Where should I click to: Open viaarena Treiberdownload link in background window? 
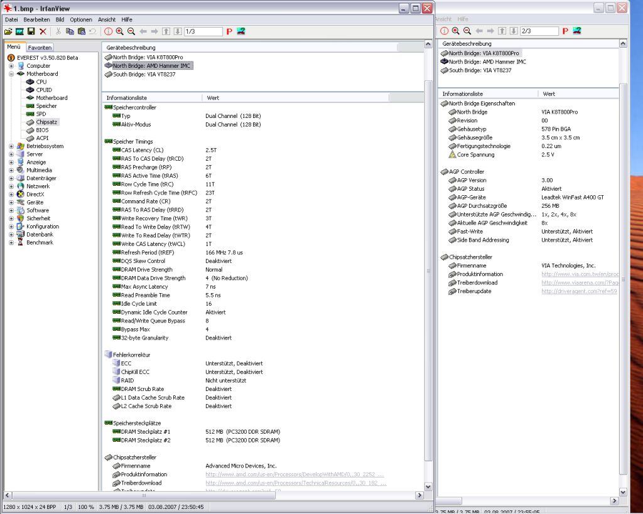click(580, 283)
